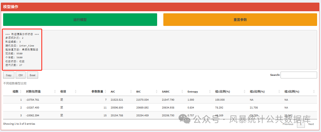The height and width of the screenshot is (132, 321).
Task: Sort table by AIC column
Action: (x=121, y=91)
